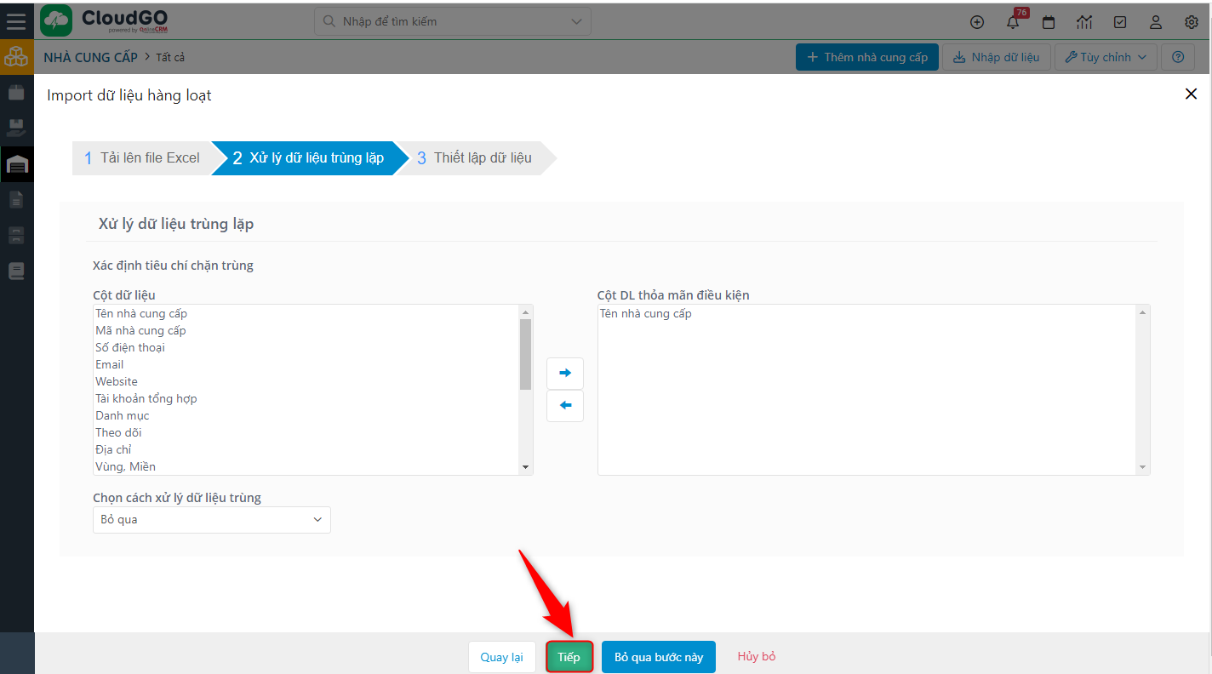
Task: Go to step '3 Thiết lập dữ liệu'
Action: pyautogui.click(x=481, y=157)
